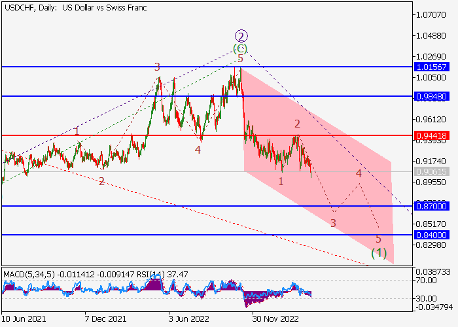Click the 10 Jun 2021 date label
The height and width of the screenshot is (327, 458).
click(x=25, y=318)
